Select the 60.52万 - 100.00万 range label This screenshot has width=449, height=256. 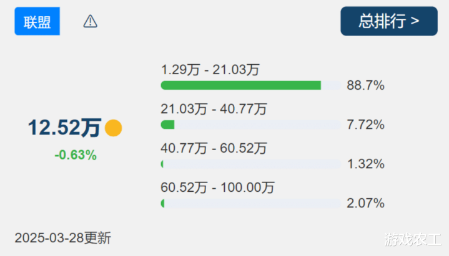coord(217,187)
